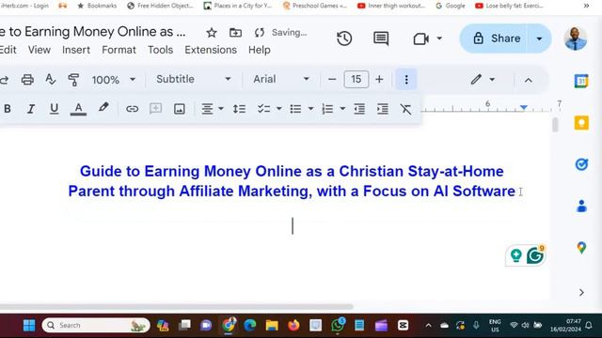602x338 pixels.
Task: Click the vertical scrollbar thumb
Action: click(x=555, y=125)
